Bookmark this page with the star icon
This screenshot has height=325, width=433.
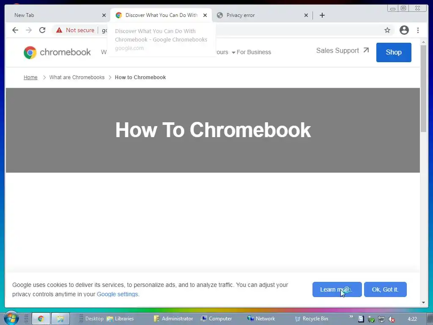[387, 30]
